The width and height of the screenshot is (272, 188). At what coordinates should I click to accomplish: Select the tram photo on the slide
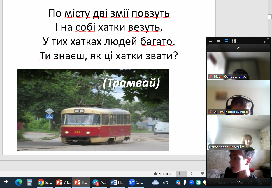point(93,109)
